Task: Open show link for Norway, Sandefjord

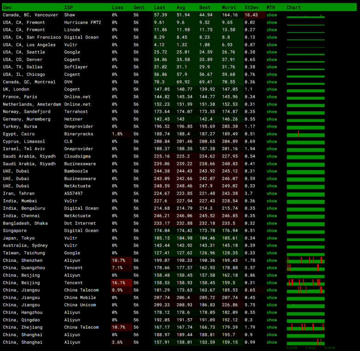Action: [271, 112]
